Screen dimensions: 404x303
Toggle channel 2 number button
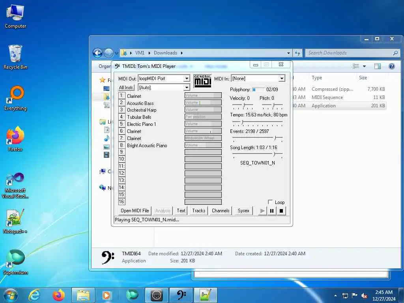[x=122, y=103]
